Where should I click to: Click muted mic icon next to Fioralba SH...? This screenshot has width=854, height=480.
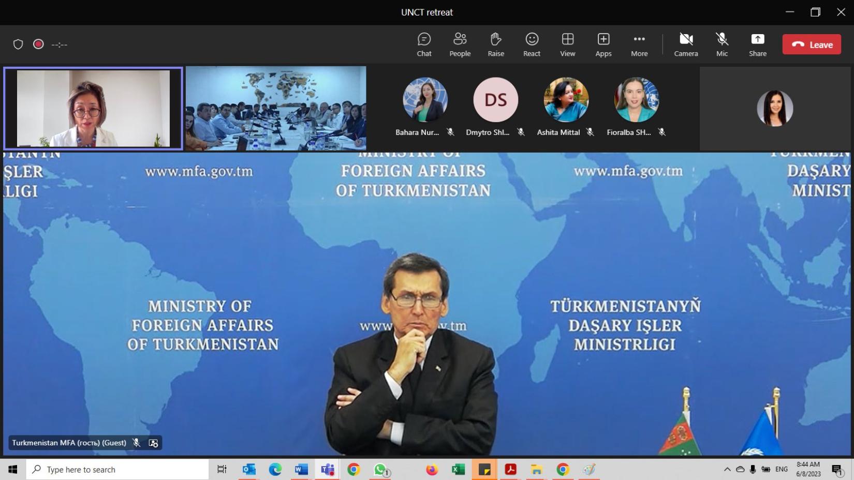(x=661, y=132)
